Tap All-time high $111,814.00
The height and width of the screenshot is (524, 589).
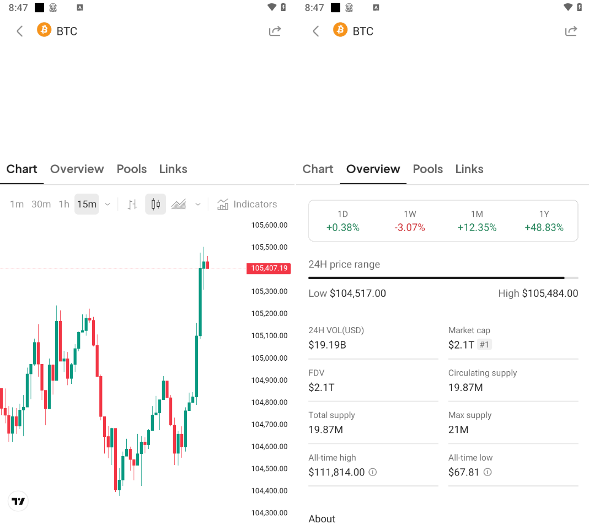point(336,472)
